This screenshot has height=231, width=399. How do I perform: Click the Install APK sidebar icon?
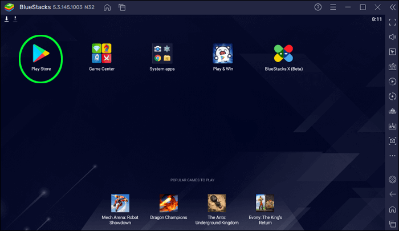(392, 125)
